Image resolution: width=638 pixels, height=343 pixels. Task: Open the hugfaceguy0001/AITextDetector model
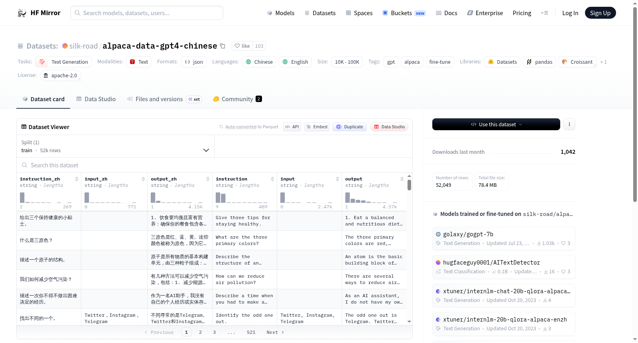click(504, 267)
